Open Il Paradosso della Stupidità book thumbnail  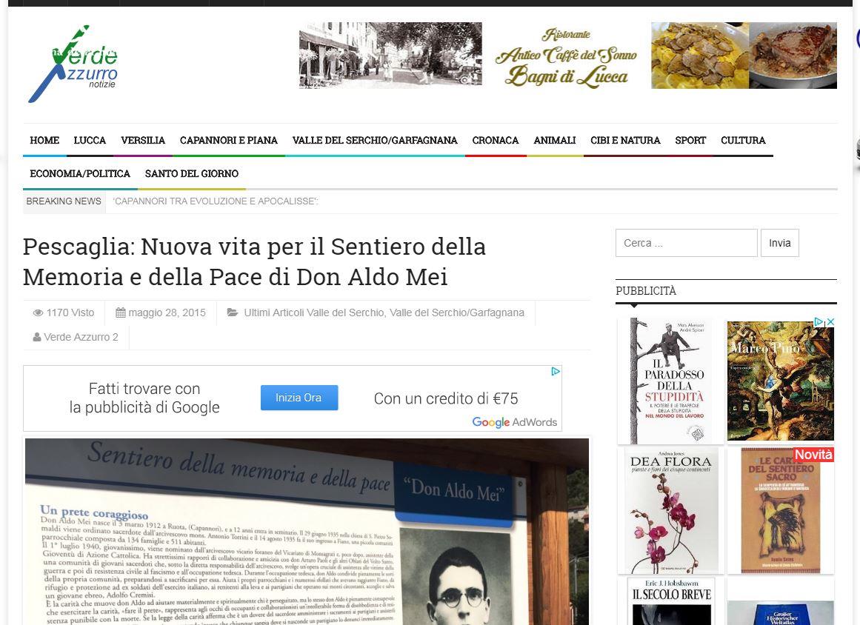[x=670, y=381]
